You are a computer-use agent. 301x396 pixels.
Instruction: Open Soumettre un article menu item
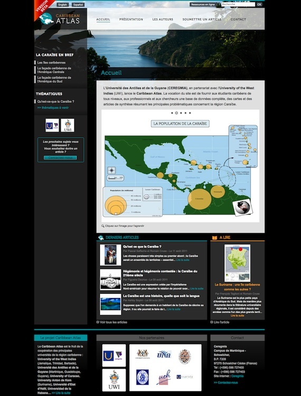(202, 19)
